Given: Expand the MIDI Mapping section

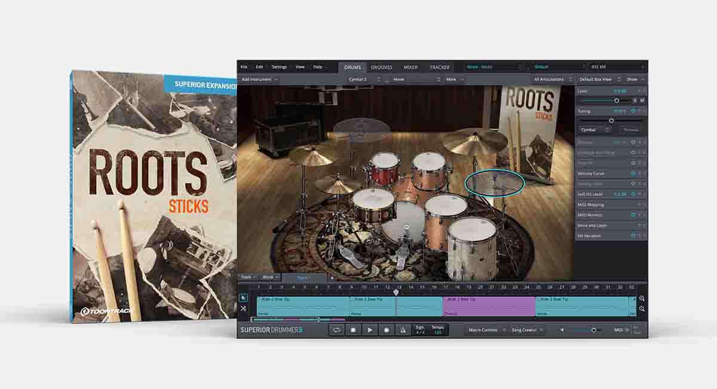Looking at the screenshot, I should click(x=611, y=204).
